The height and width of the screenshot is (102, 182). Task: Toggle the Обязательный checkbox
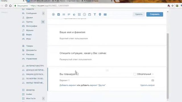click(135, 74)
